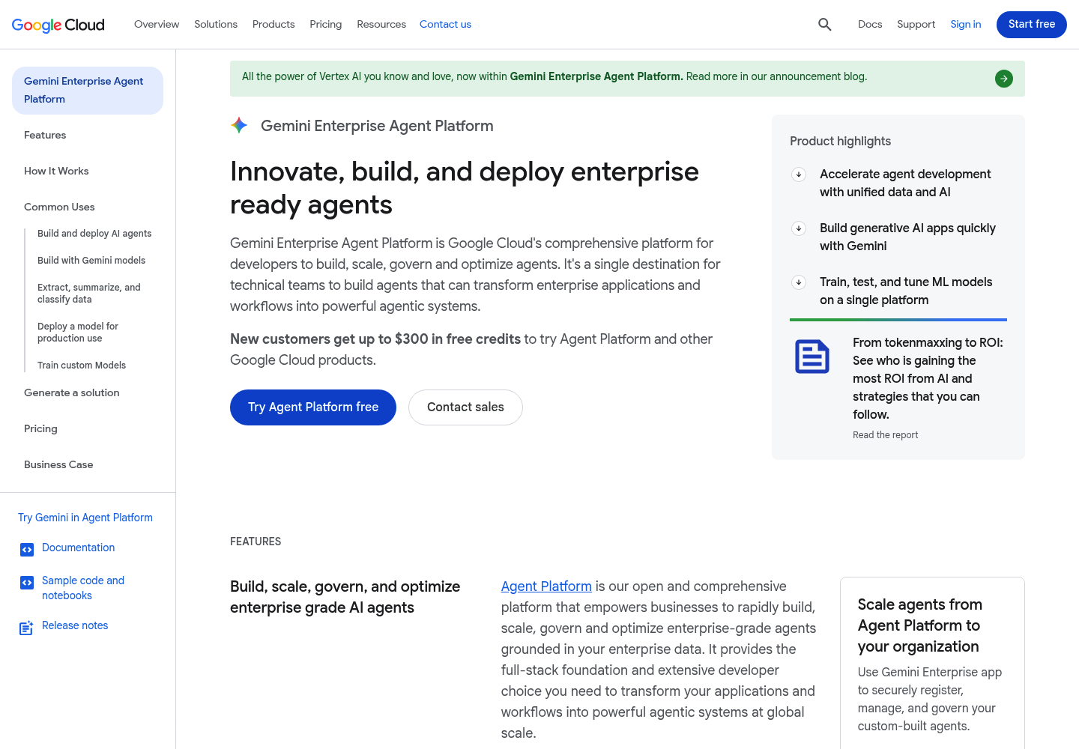Screen dimensions: 1079x749
Task: Go to How It Works section
Action: pos(56,172)
